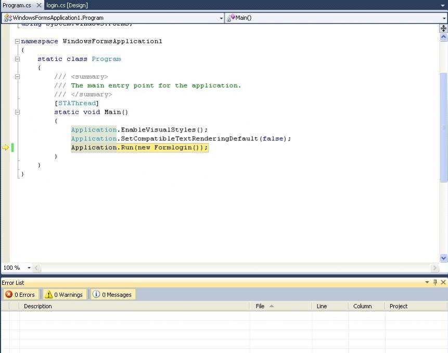Click the SetCompatibleTextRenderingDefault(false) line
448x353 pixels.
181,139
